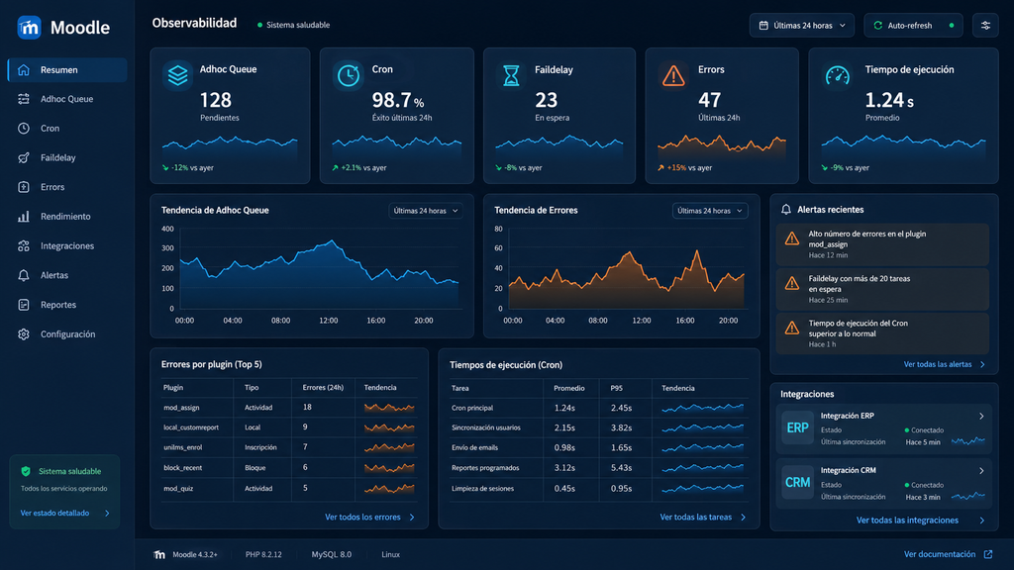Viewport: 1014px width, 570px height.
Task: Click the mod_assign alert warning icon
Action: (x=791, y=239)
